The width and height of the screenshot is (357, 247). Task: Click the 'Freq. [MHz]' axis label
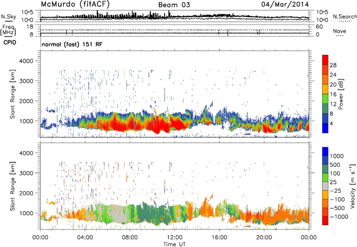click(x=8, y=30)
